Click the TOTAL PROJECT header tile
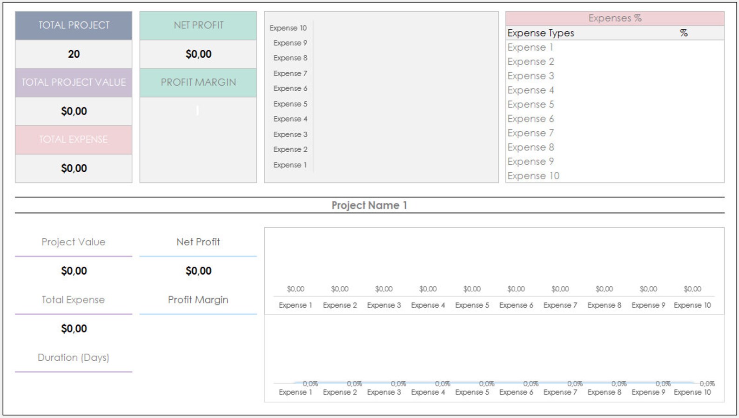 74,26
